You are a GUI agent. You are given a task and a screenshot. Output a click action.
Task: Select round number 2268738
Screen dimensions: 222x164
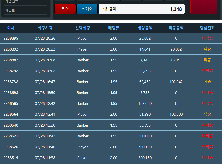tap(11, 82)
